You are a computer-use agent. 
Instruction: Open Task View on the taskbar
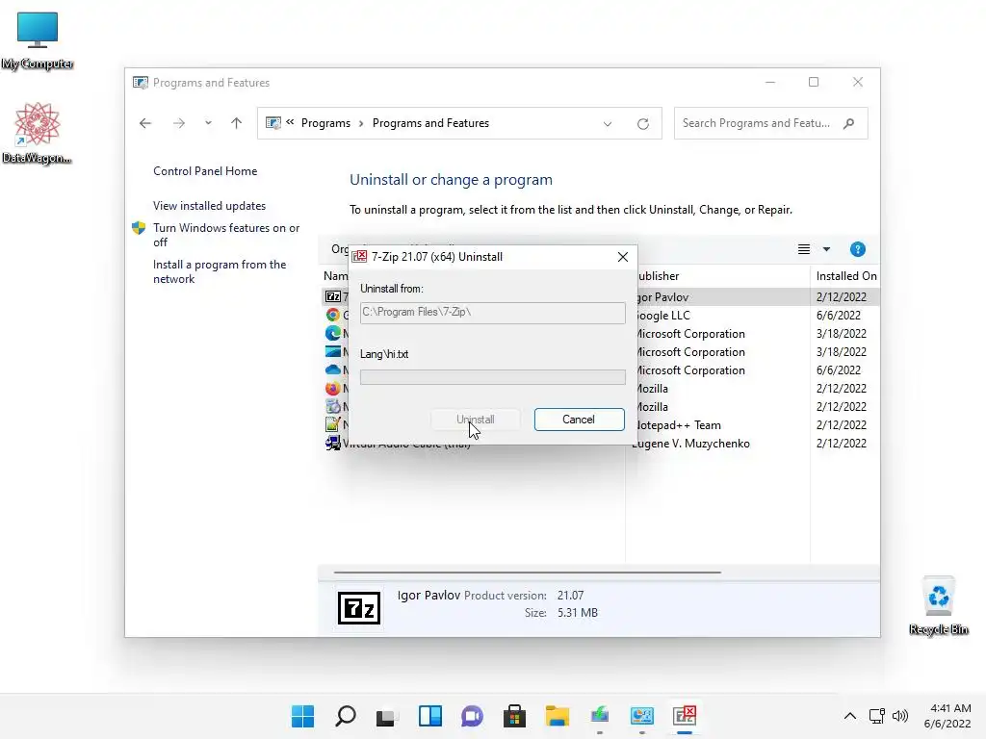[x=385, y=716]
